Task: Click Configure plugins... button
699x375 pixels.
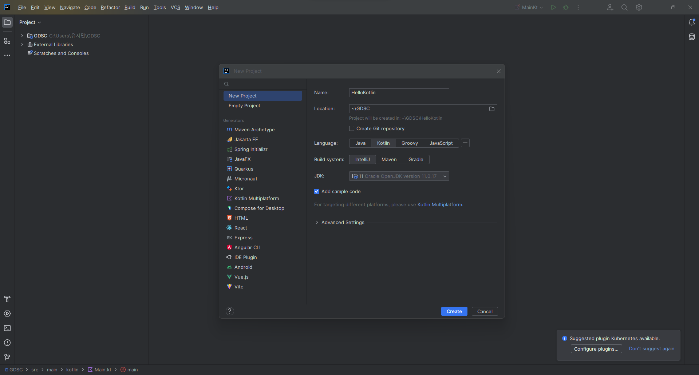Action: click(x=596, y=349)
